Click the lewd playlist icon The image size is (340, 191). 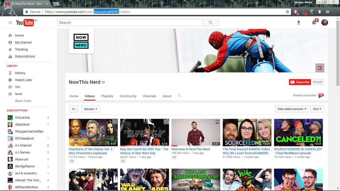10,94
